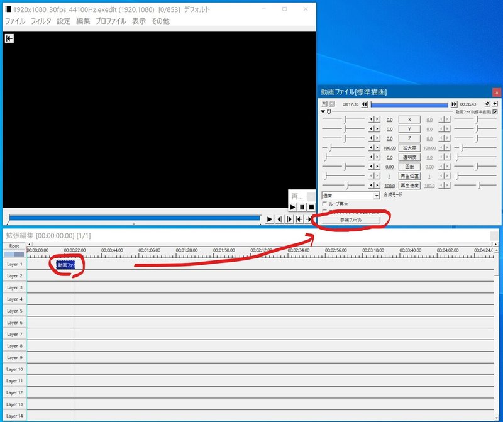Toggle the 動画ファイル[標準描画] enable checkbox

tap(495, 112)
